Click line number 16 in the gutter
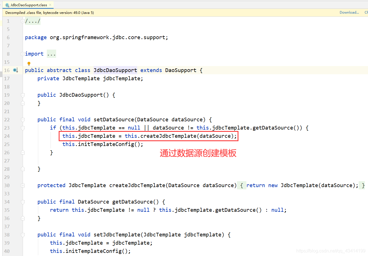Screen dimensions: 368x256 point(7,70)
